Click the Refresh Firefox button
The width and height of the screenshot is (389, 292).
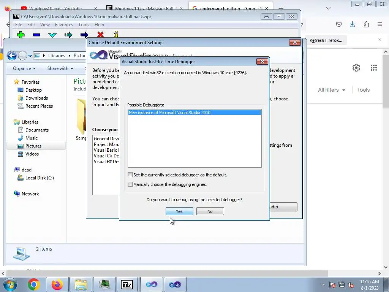(x=326, y=40)
